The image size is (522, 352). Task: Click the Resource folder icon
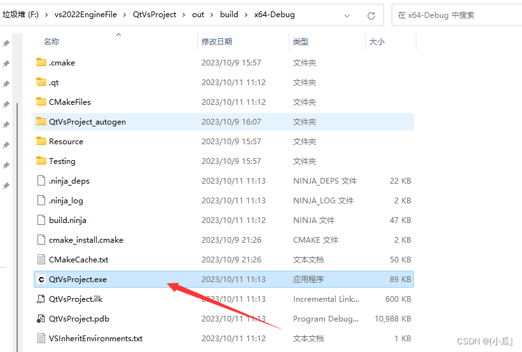(41, 142)
